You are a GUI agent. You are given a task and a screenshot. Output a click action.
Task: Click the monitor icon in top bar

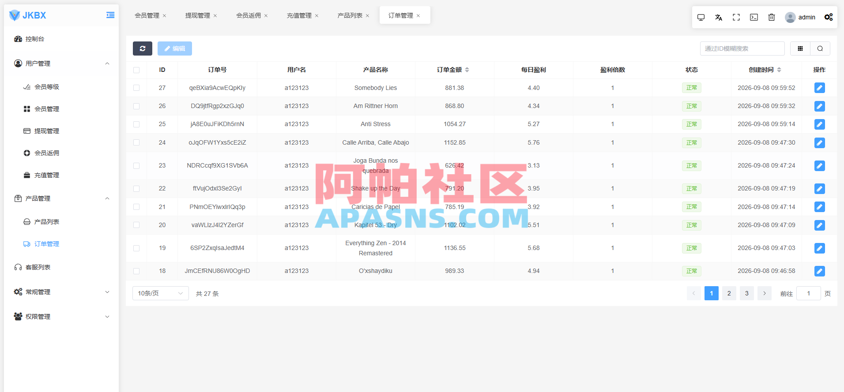pos(701,17)
